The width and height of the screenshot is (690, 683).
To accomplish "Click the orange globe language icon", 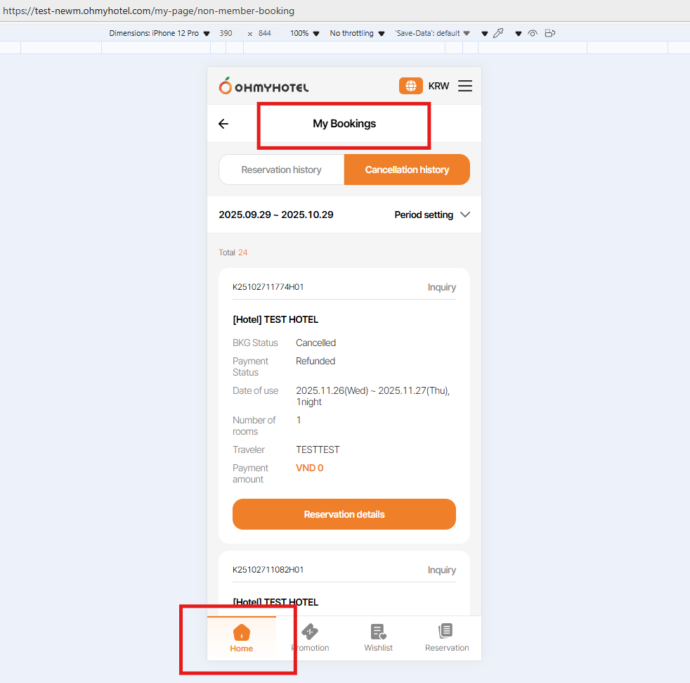I will pos(411,86).
